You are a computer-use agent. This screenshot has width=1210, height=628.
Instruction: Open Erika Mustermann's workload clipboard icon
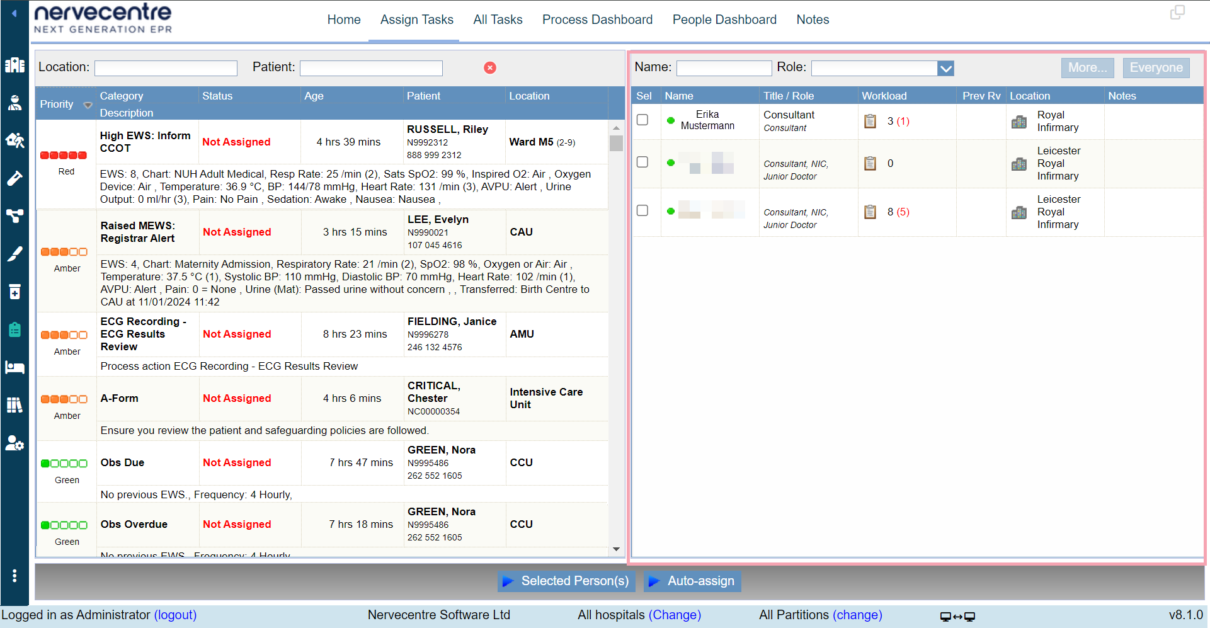(870, 121)
